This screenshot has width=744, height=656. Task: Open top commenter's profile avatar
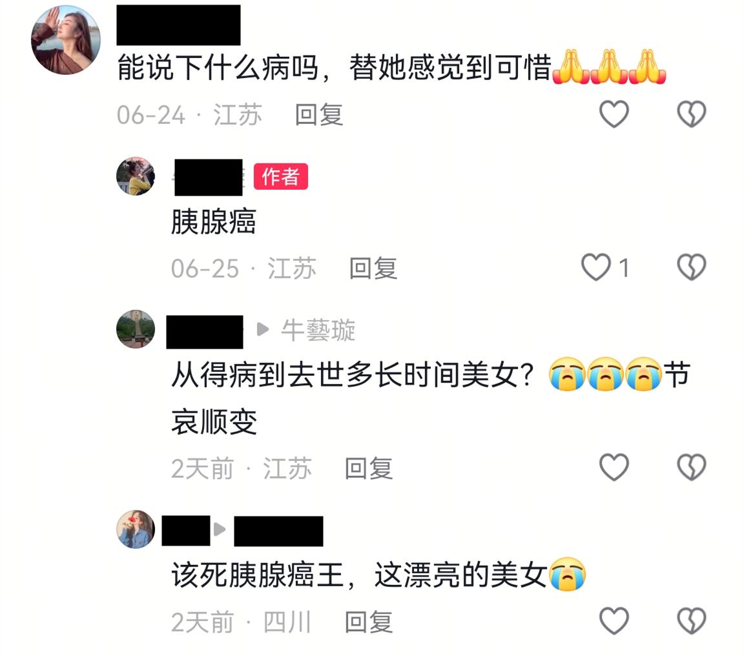(66, 40)
